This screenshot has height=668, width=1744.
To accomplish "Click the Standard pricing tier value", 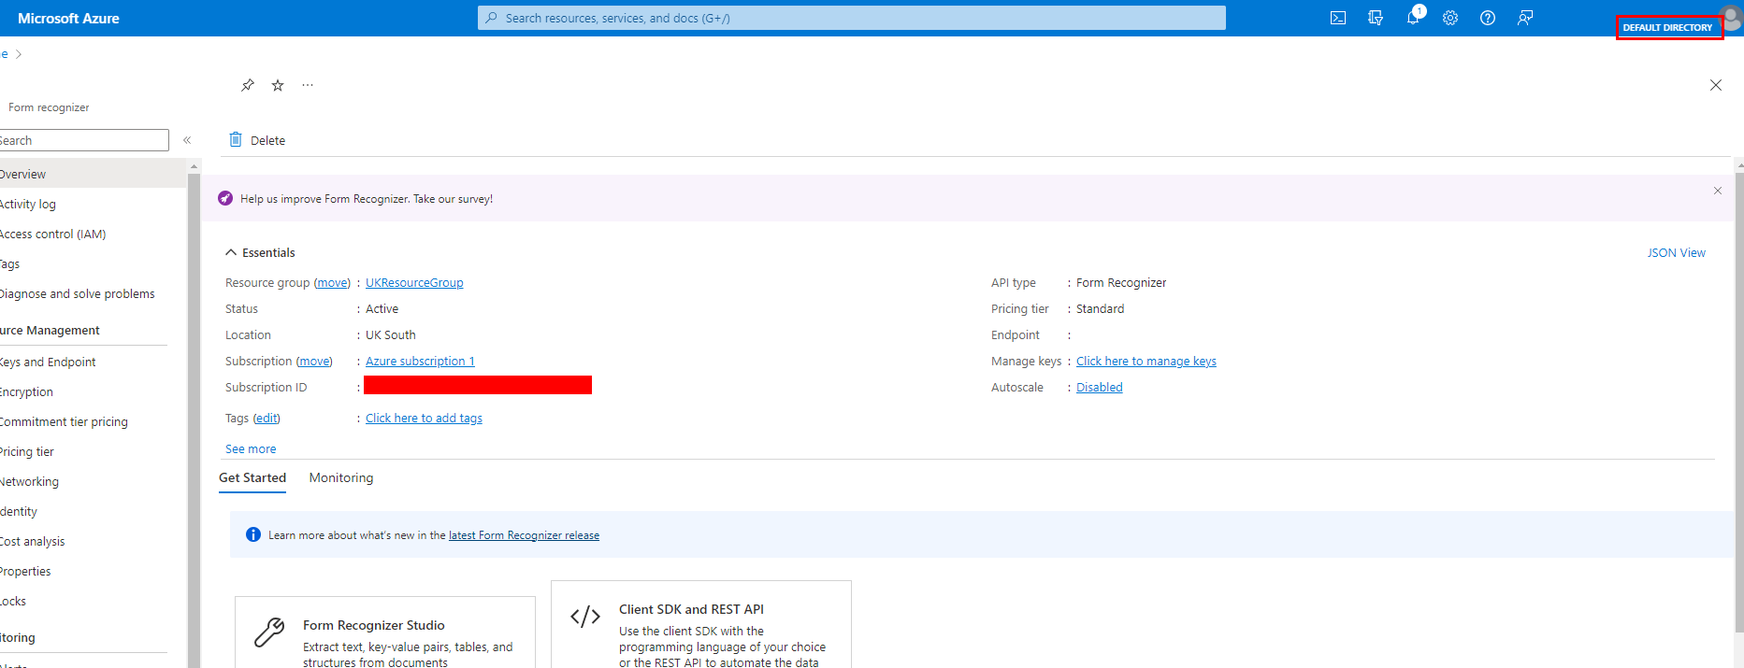I will (x=1101, y=308).
